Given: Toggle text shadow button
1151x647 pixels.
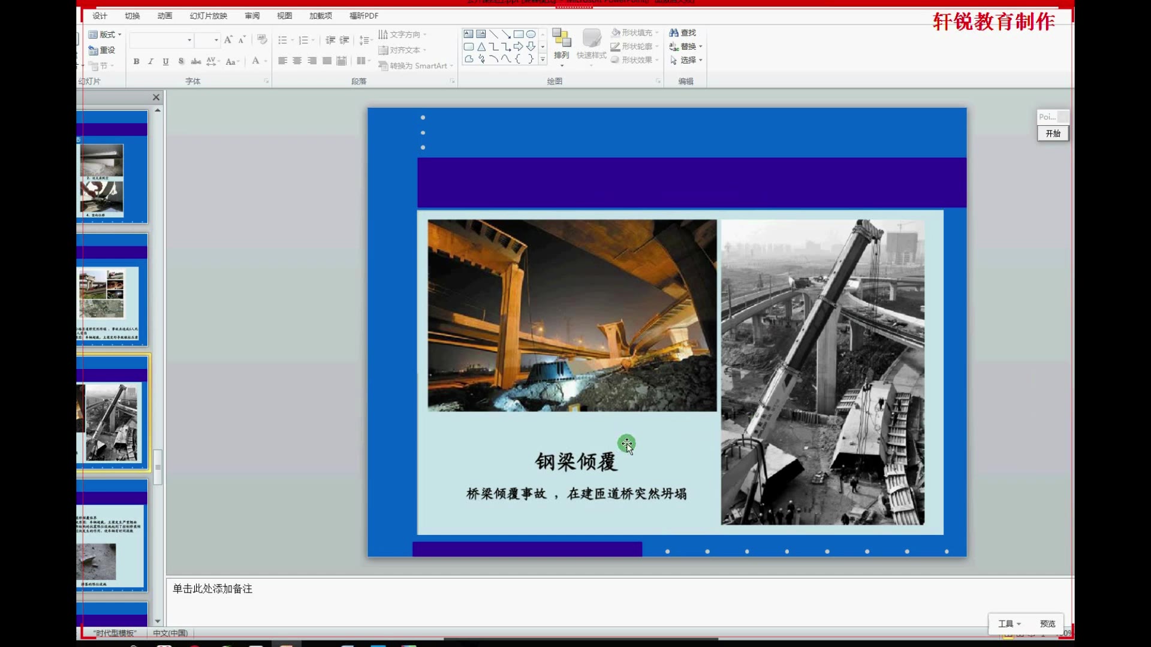Looking at the screenshot, I should point(181,61).
